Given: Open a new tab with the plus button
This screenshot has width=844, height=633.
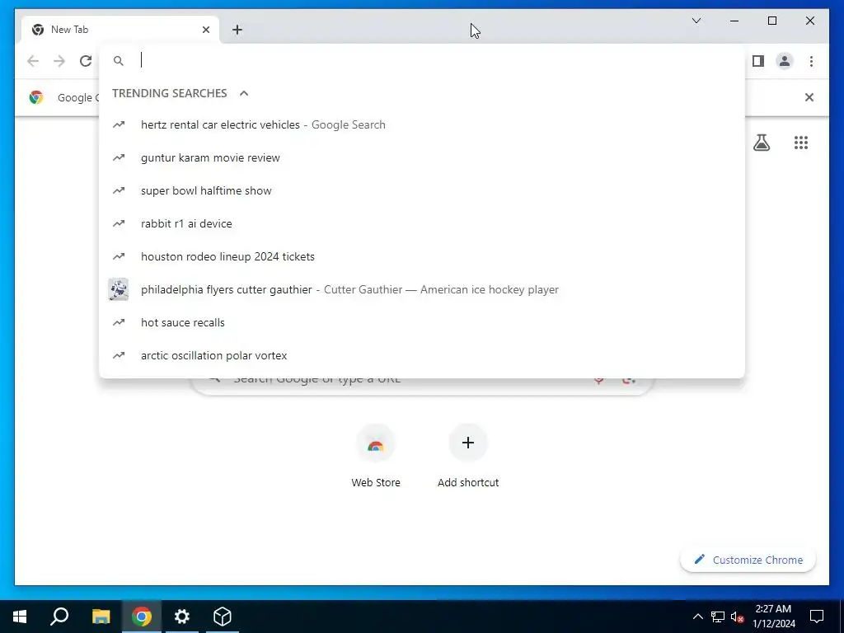Looking at the screenshot, I should point(237,30).
